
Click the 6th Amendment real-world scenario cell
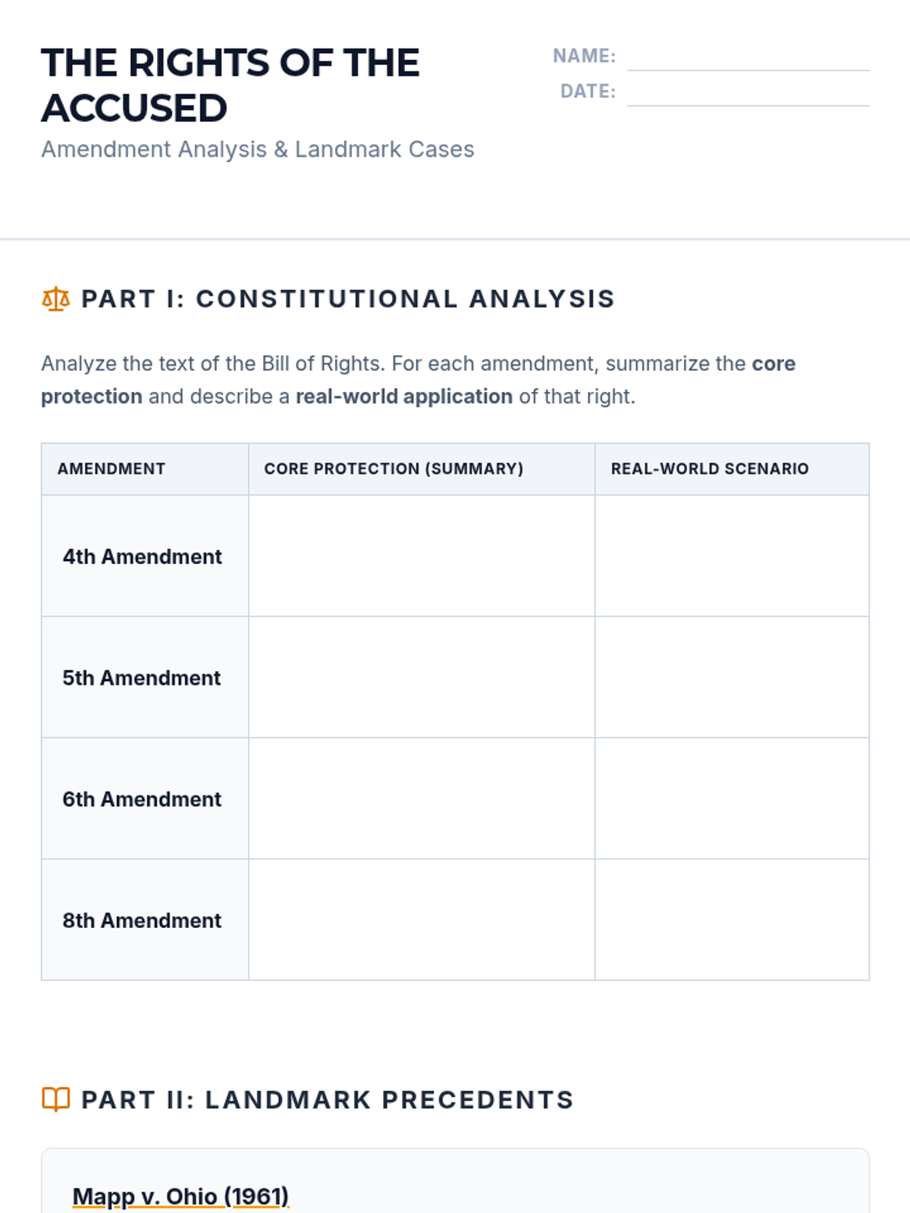tap(732, 798)
